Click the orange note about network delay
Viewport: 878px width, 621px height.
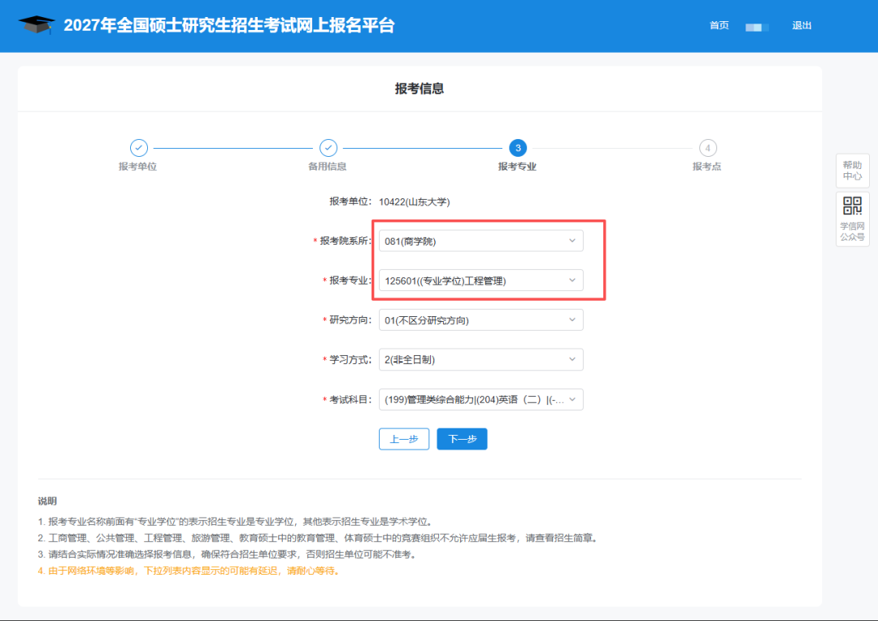[189, 571]
